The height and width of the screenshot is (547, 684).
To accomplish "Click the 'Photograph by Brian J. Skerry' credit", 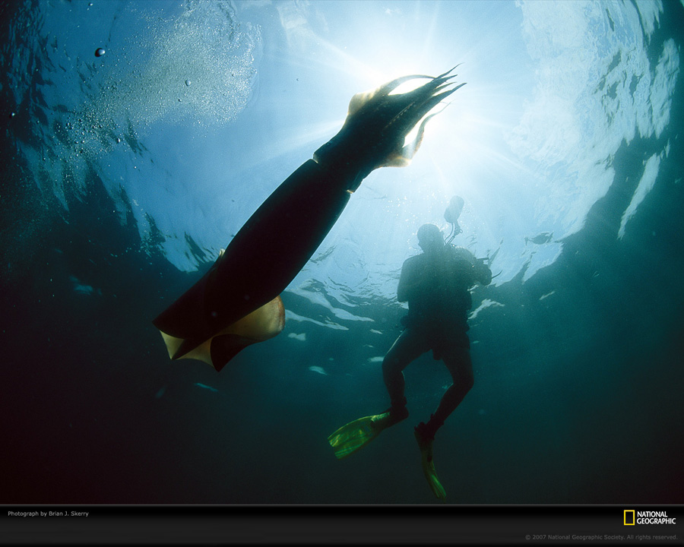I will point(48,514).
